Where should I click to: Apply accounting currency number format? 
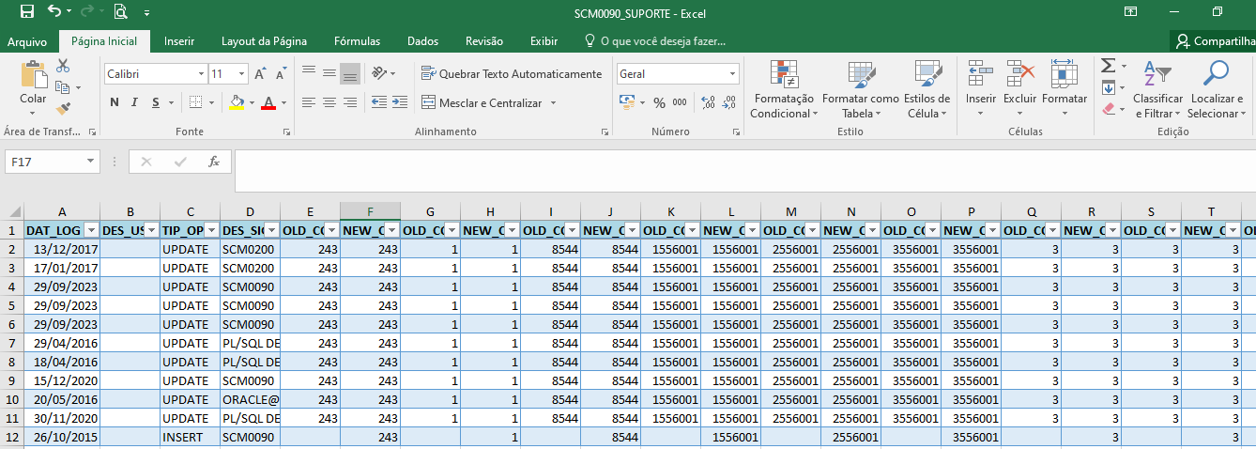pyautogui.click(x=627, y=102)
